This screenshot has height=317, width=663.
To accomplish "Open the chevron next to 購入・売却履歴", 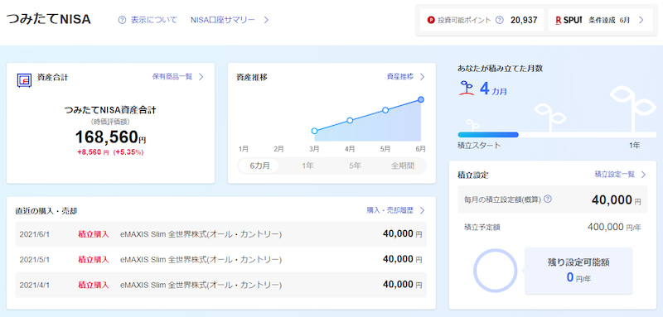I will click(422, 210).
